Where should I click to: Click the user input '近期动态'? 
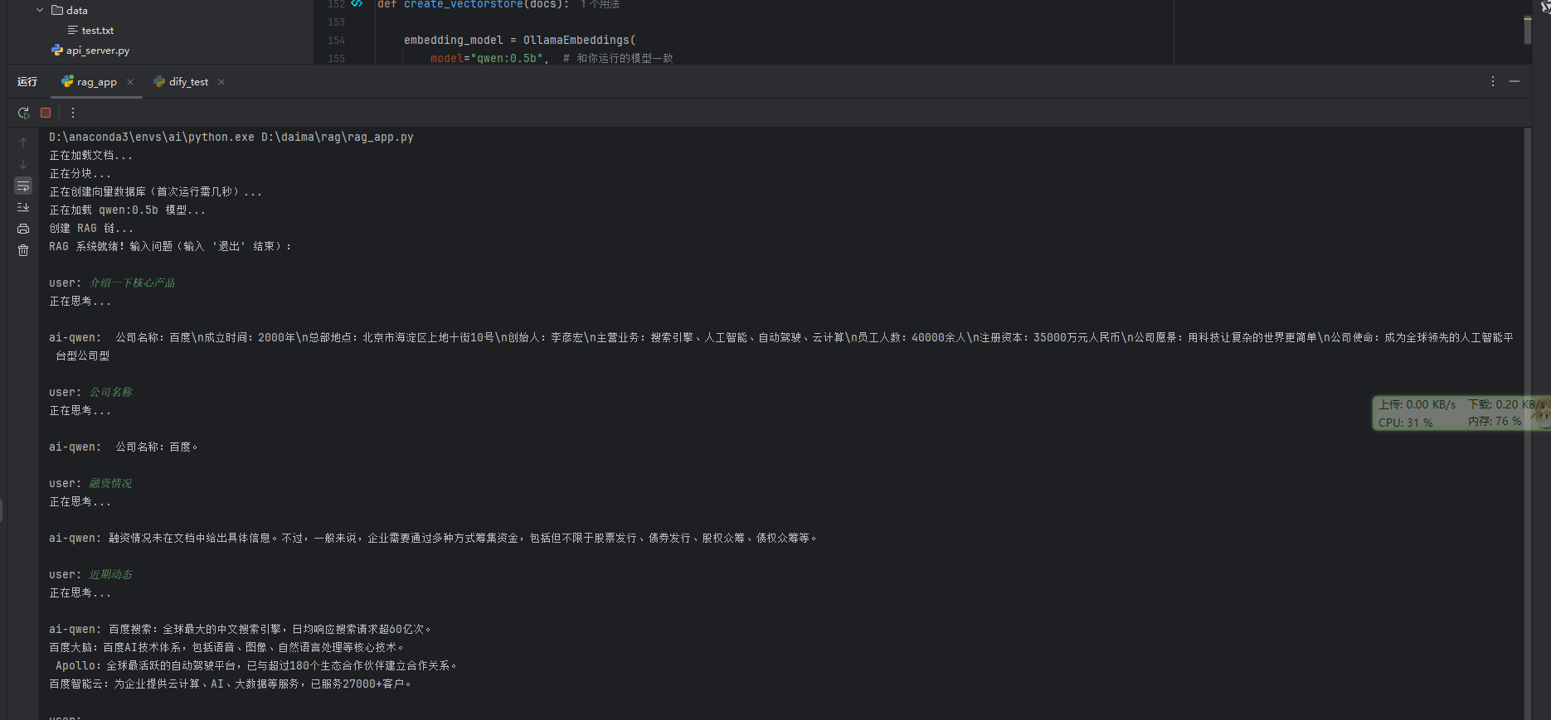(111, 575)
